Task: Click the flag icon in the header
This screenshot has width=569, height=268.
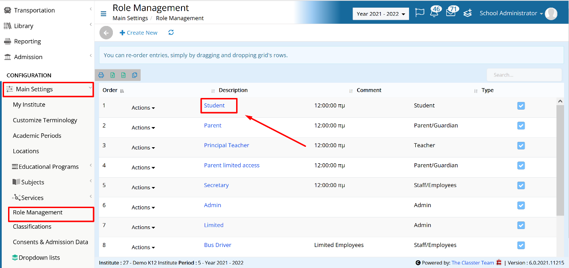Action: 419,13
